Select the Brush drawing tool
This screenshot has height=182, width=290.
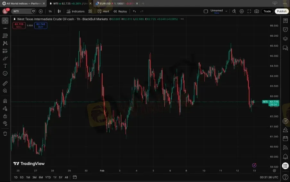(x=5, y=58)
